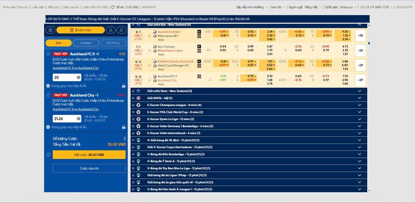Viewport: 415px width, 203px height.
Task: Open Kết quả in the top menu
Action: [53, 7]
